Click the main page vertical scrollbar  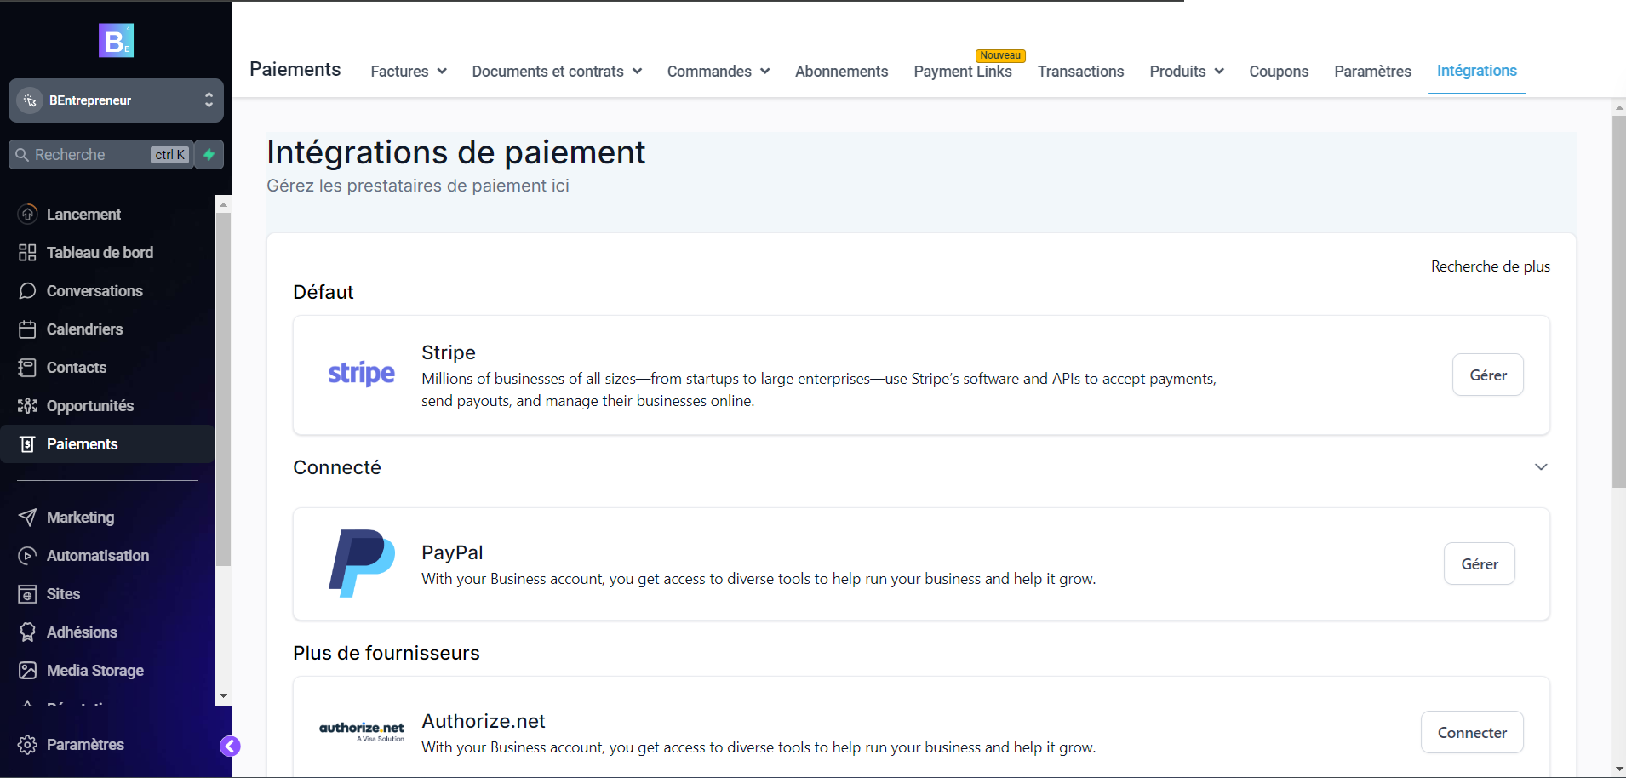1618,302
